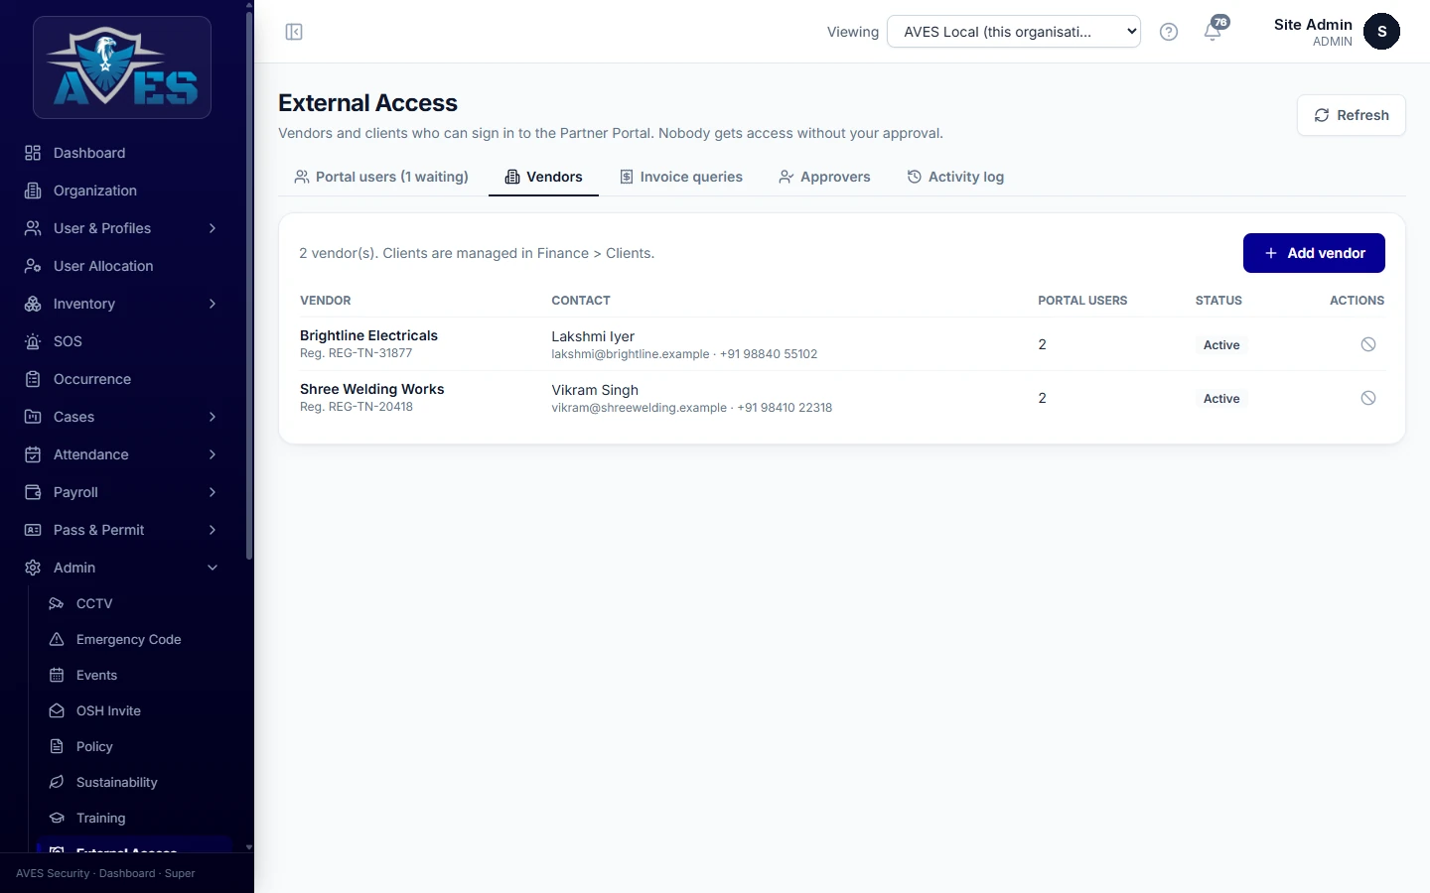Click Vikram Singh contact name
Screen dimensions: 1430x893
coord(595,390)
